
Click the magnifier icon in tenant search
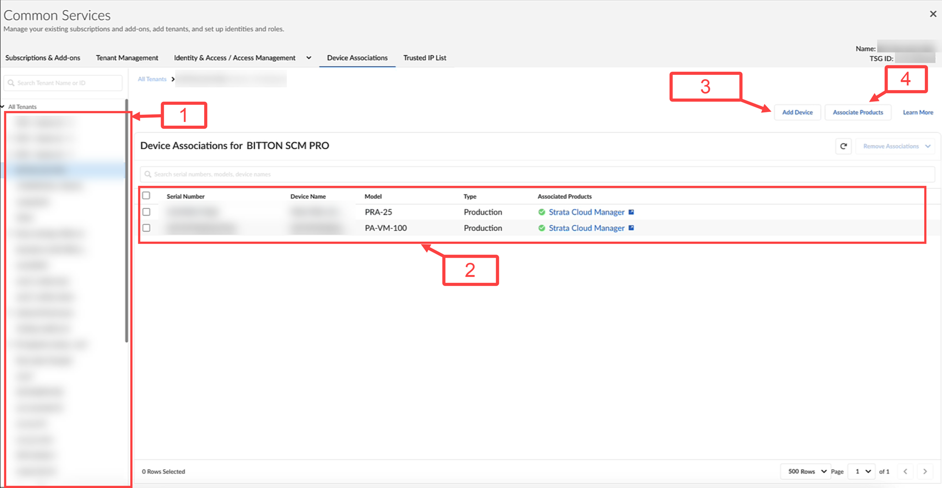pos(11,83)
